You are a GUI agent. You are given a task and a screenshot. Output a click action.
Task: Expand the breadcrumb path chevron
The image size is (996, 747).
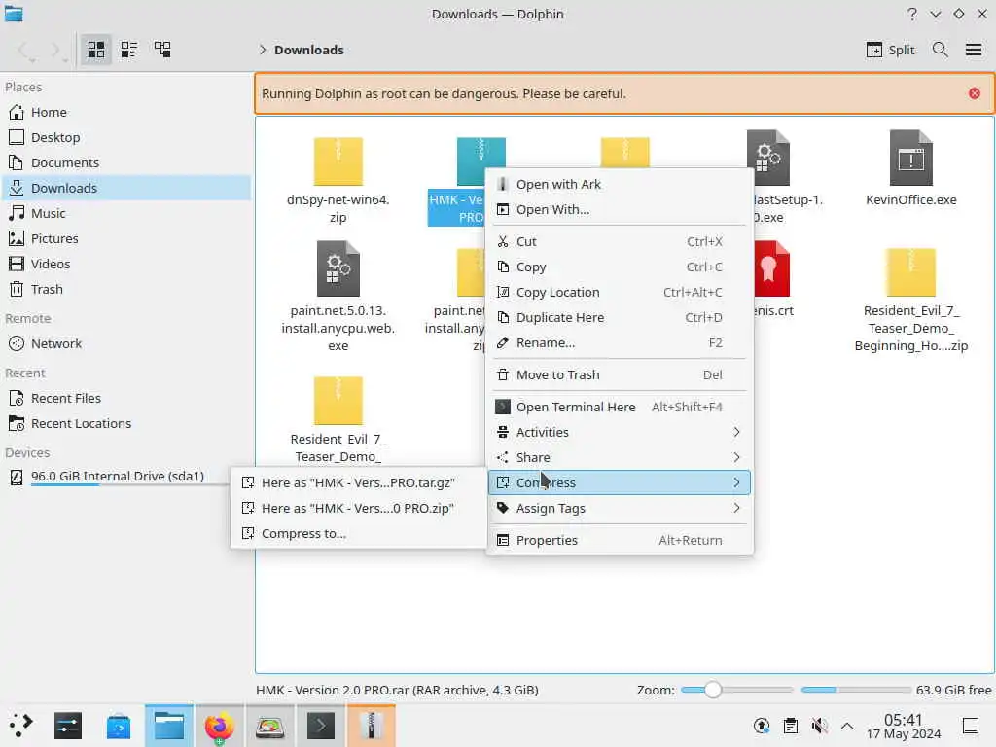263,50
